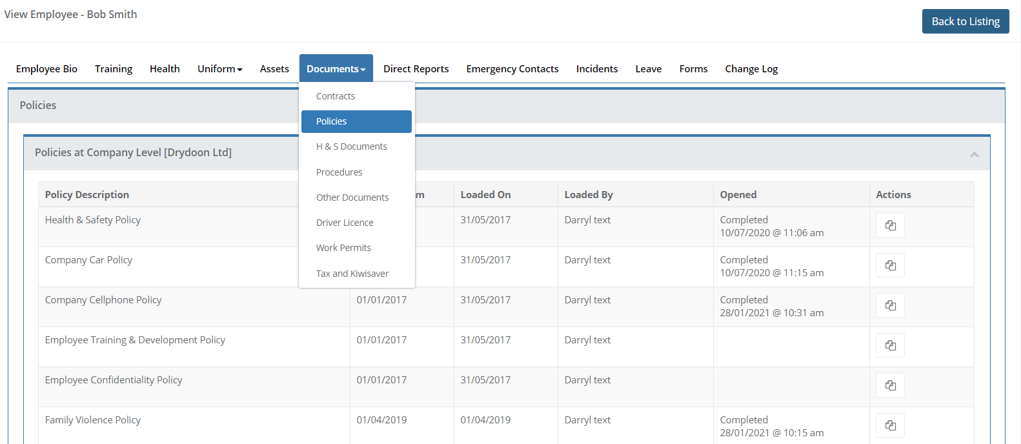
Task: Click Company Car Policy row text
Action: click(x=88, y=260)
